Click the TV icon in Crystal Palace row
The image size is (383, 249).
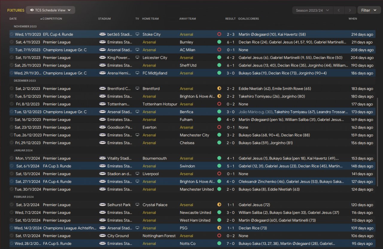tap(137, 205)
